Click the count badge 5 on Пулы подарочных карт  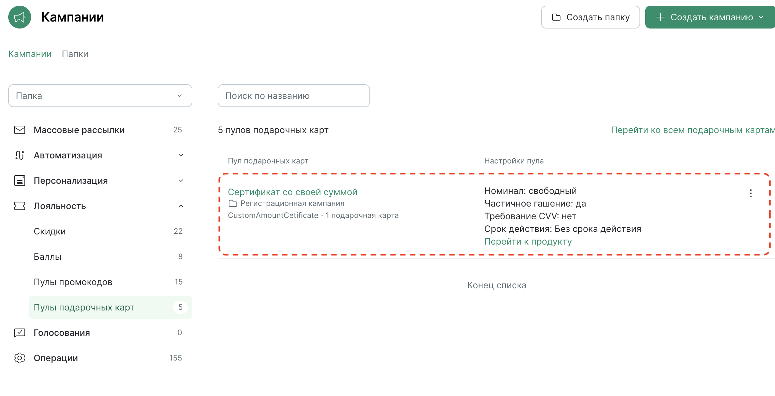[x=180, y=307]
